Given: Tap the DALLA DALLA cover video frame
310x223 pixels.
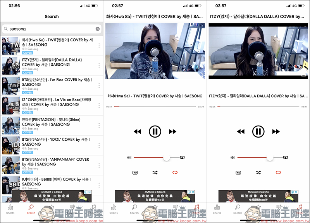Looking at the screenshot, I should tap(258, 51).
